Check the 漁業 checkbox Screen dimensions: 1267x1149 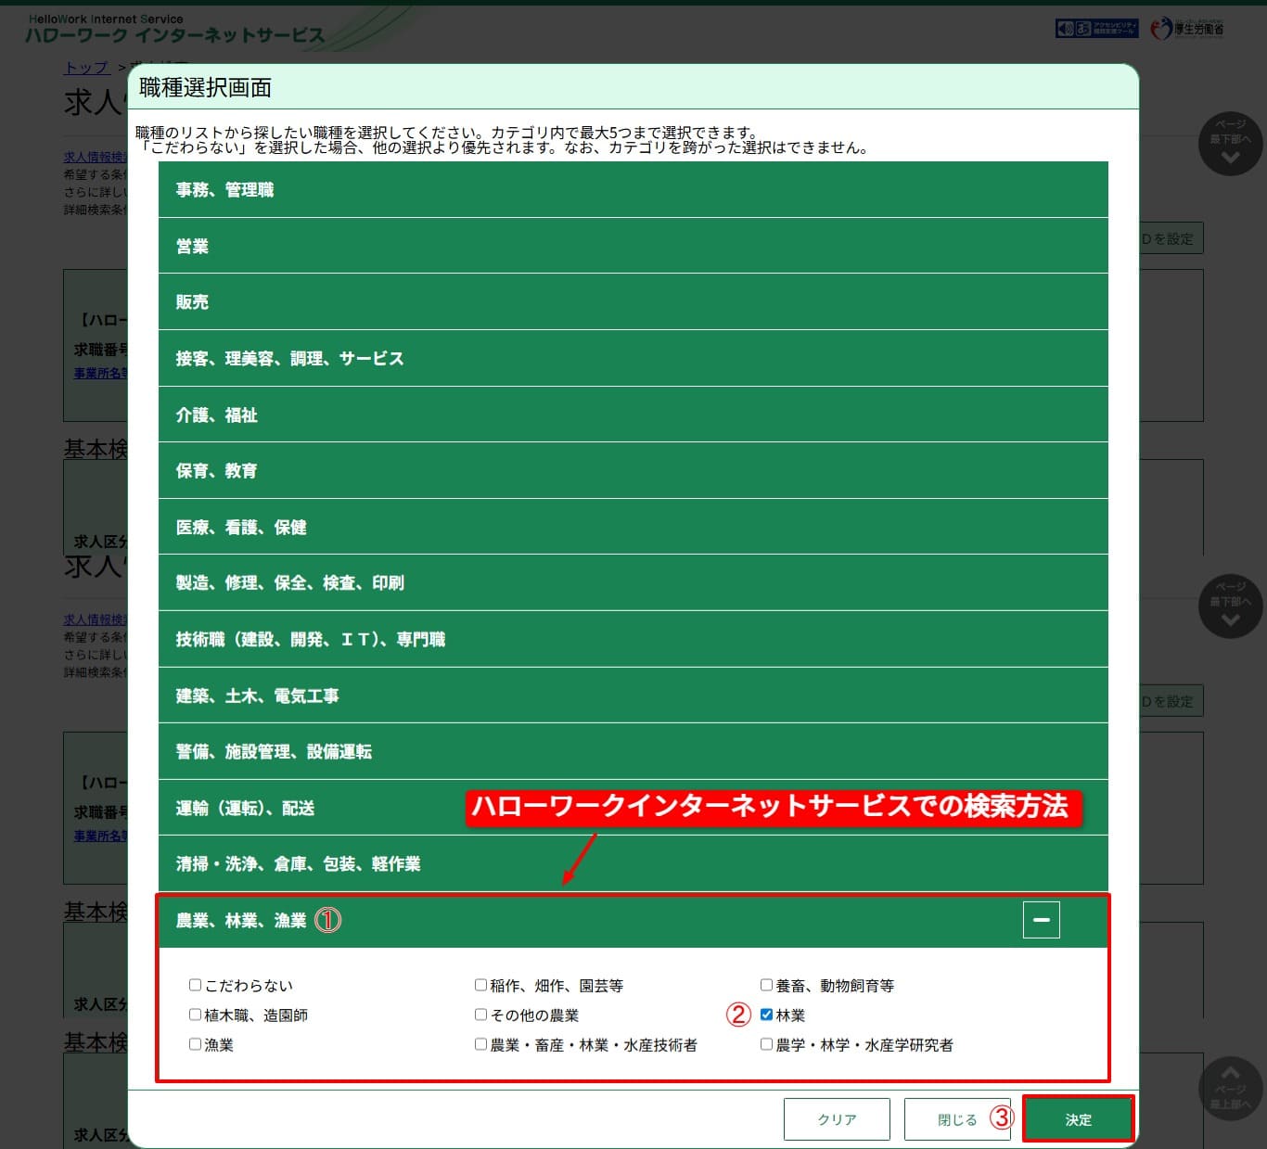click(x=195, y=1044)
